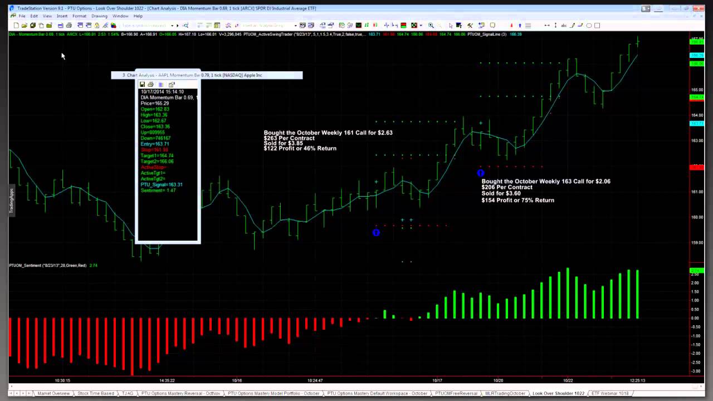Click the AAPL Momentum Bar window title bar
Image resolution: width=713 pixels, height=401 pixels.
point(207,75)
